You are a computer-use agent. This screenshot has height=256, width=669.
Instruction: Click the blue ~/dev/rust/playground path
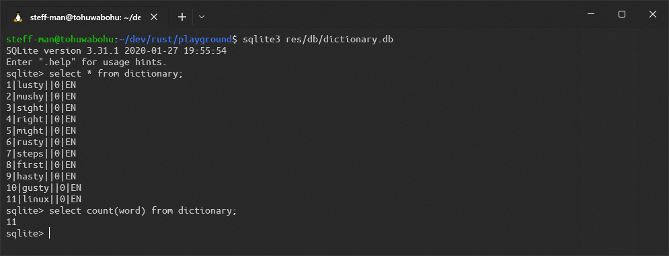tap(175, 40)
